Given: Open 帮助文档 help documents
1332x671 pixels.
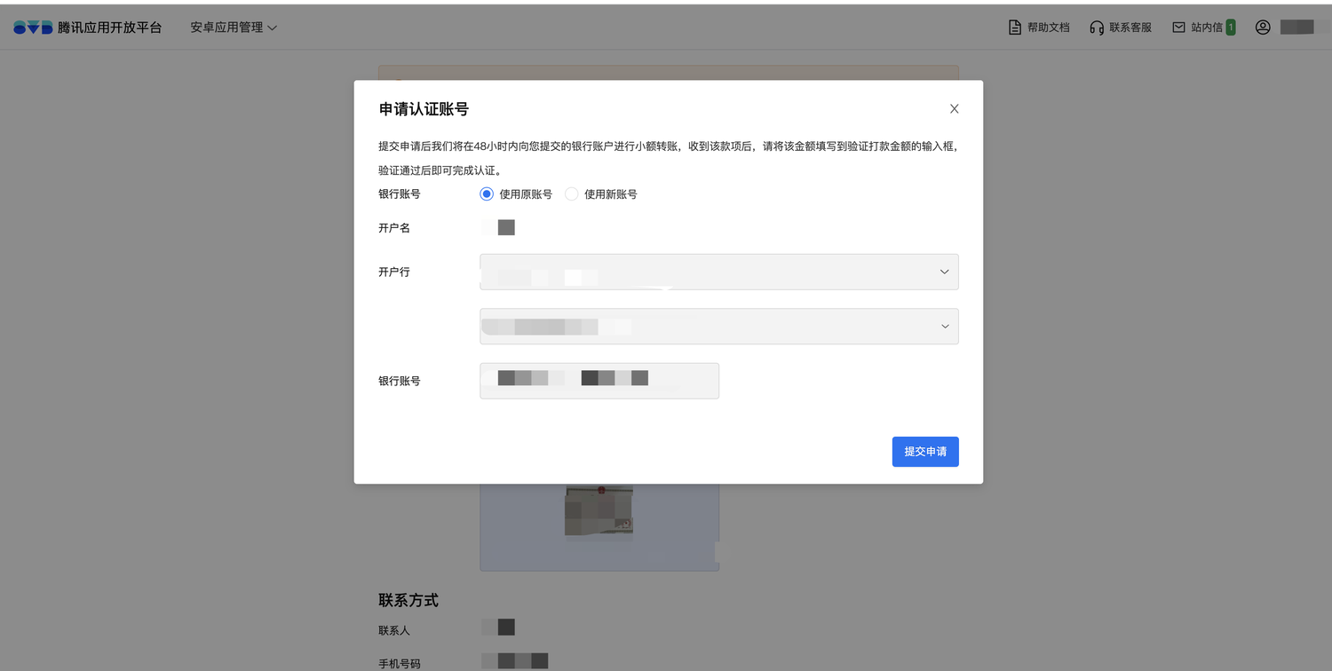Looking at the screenshot, I should point(1039,28).
